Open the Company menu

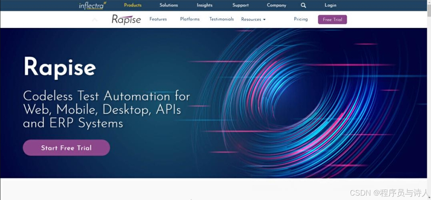(x=277, y=5)
